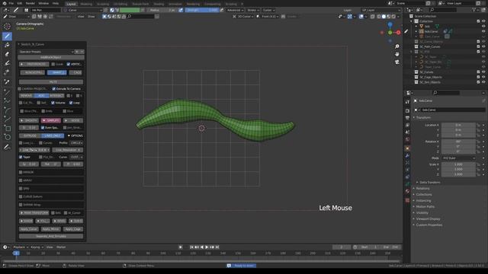Screen dimensions: 488x274
Task: Click the play animation button in timeline
Action: (207, 247)
